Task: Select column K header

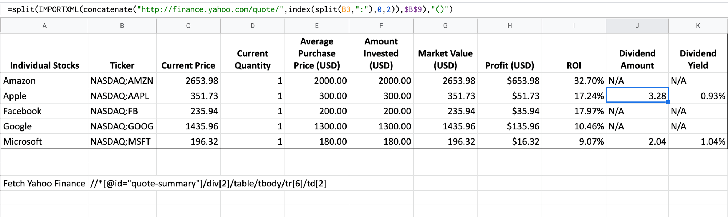Action: point(698,26)
